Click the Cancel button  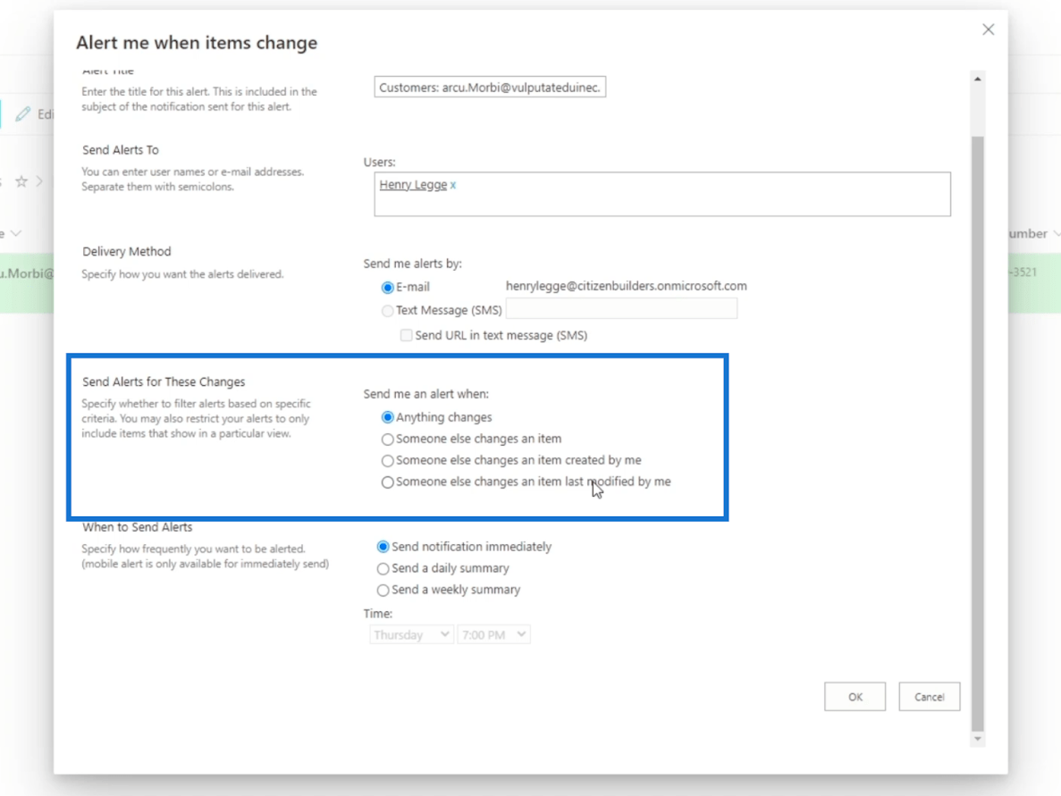click(x=929, y=697)
